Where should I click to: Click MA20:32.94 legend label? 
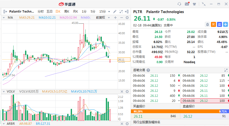coord(68,18)
